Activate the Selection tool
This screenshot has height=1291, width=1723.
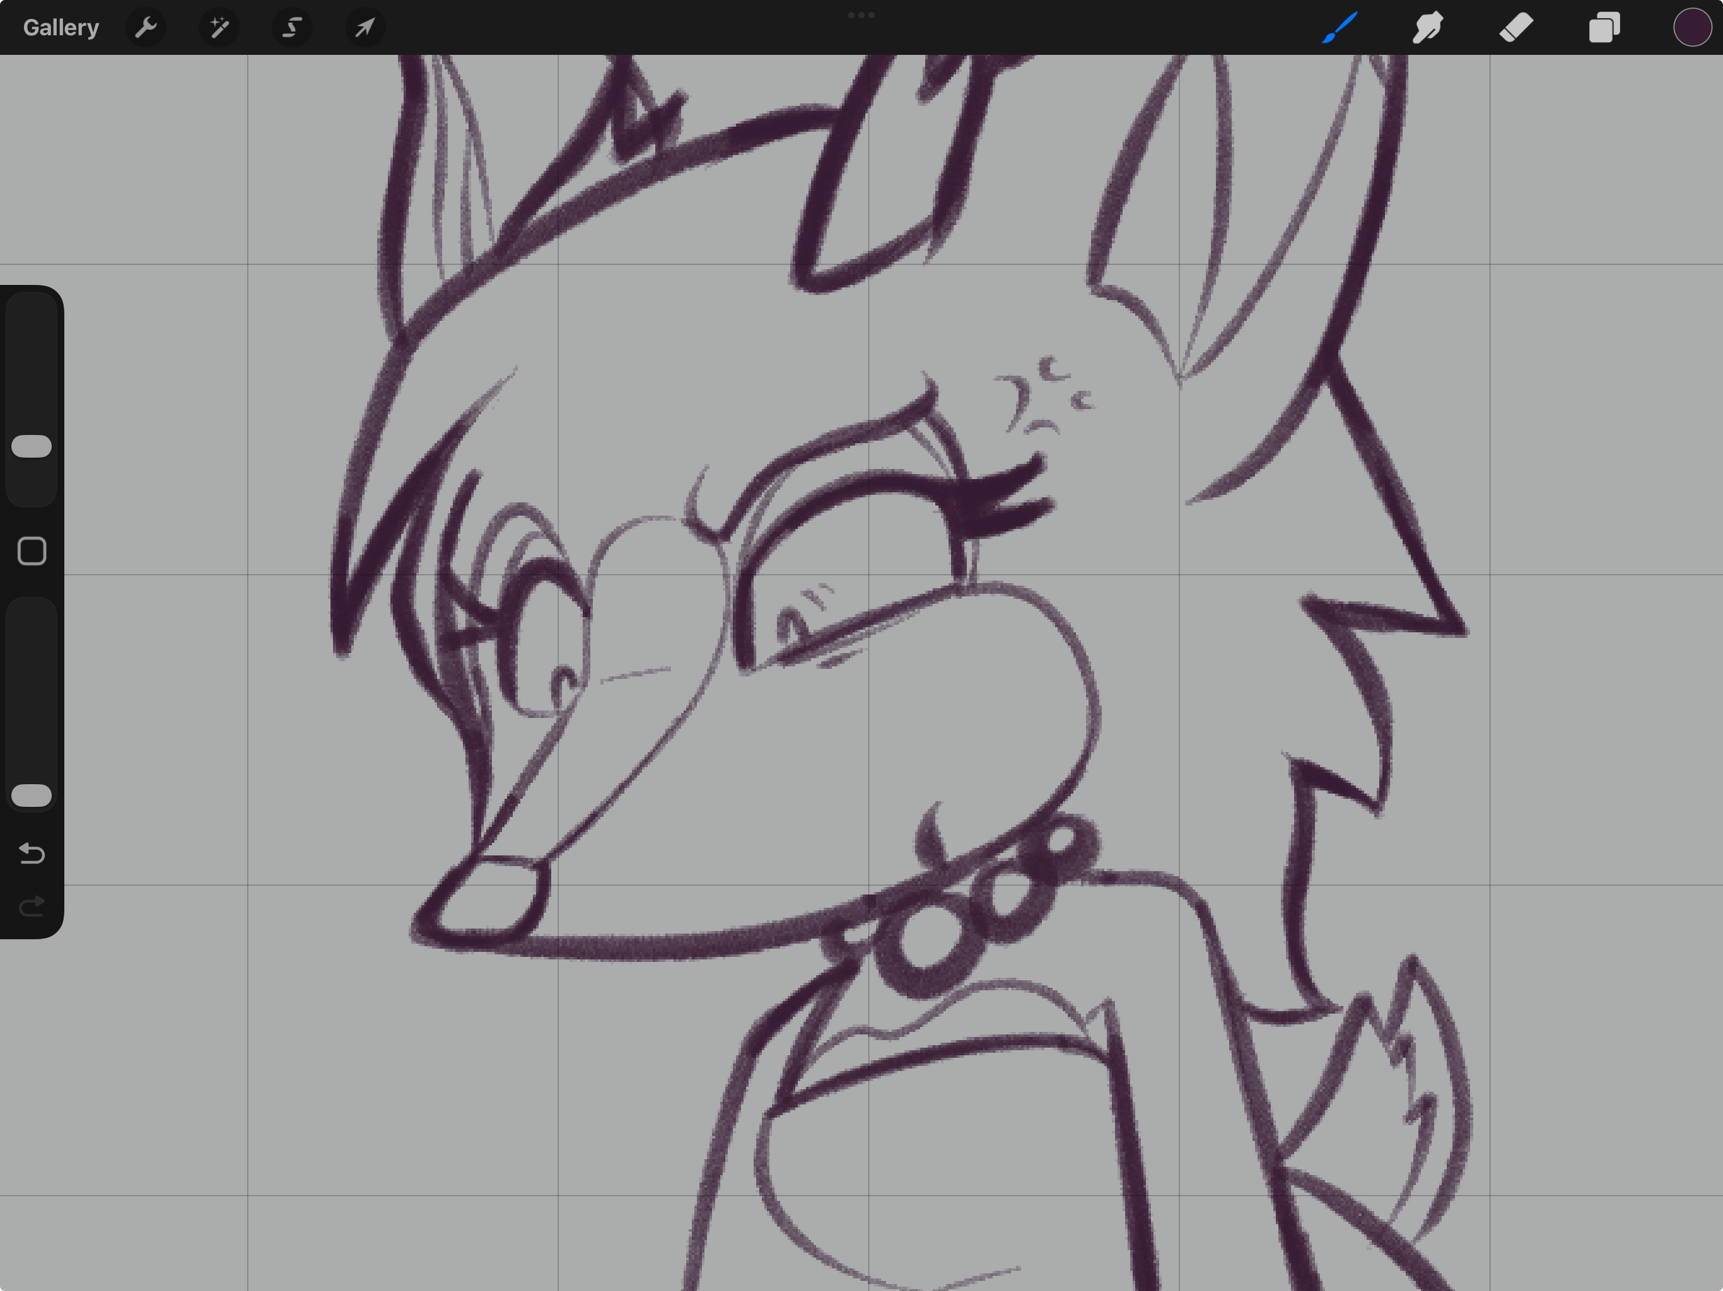pos(292,28)
